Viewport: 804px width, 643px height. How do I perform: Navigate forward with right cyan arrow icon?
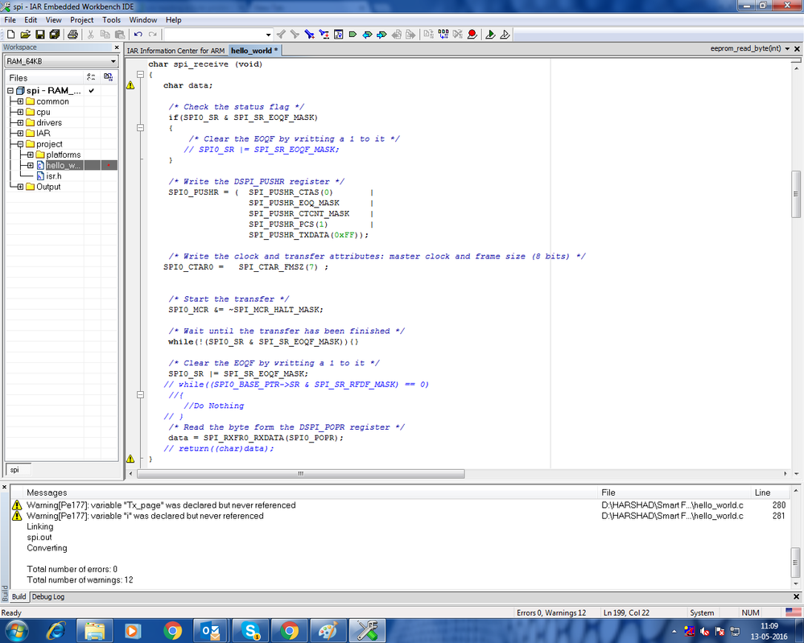381,35
